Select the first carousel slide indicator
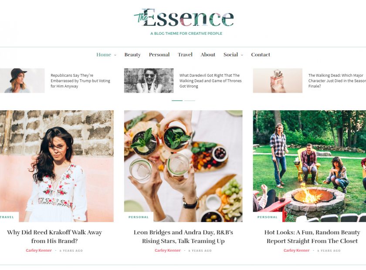 click(x=177, y=101)
